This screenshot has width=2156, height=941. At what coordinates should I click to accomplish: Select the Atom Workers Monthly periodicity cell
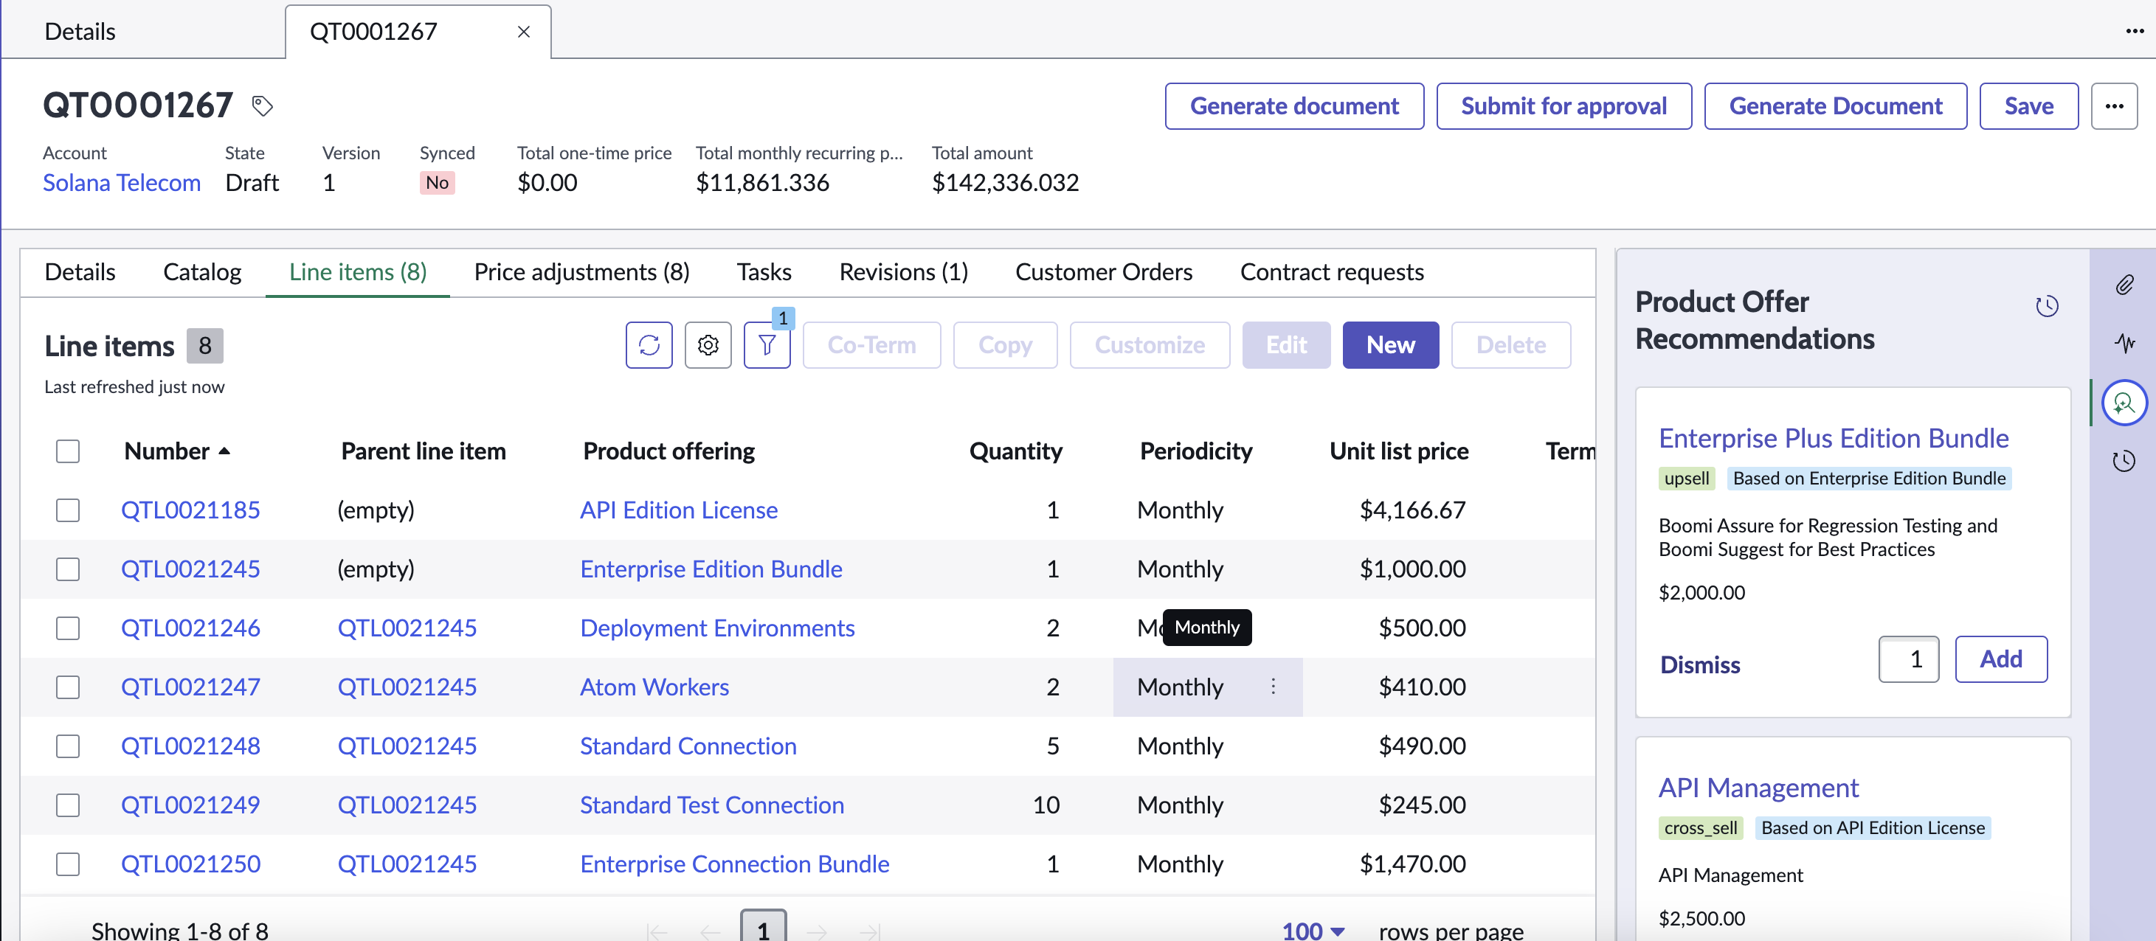pyautogui.click(x=1207, y=687)
